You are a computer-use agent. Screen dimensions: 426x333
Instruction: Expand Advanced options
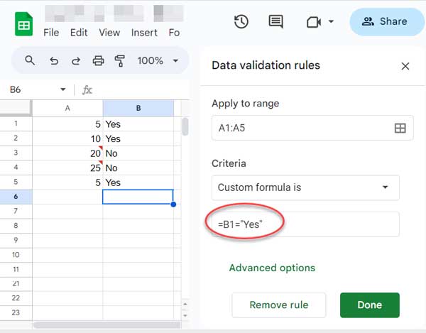pyautogui.click(x=272, y=268)
